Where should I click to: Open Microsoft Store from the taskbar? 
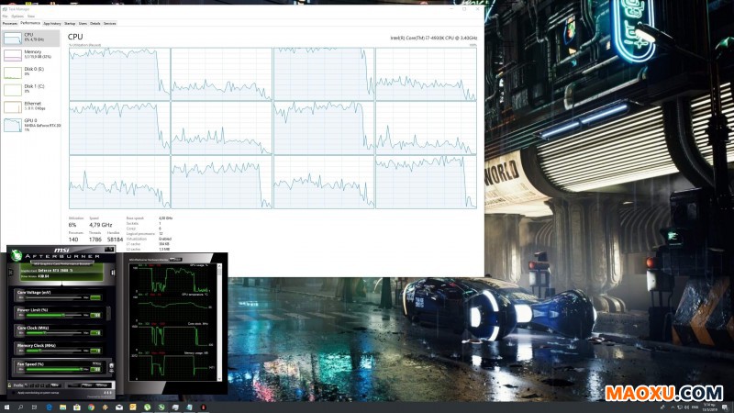point(77,407)
